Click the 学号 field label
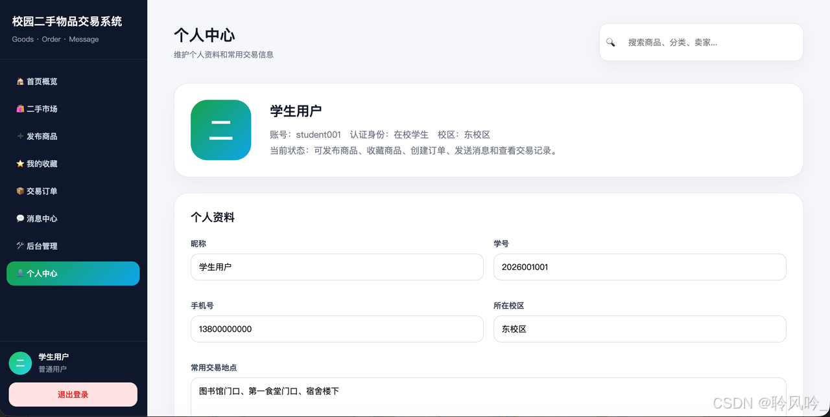The width and height of the screenshot is (830, 417). (501, 243)
